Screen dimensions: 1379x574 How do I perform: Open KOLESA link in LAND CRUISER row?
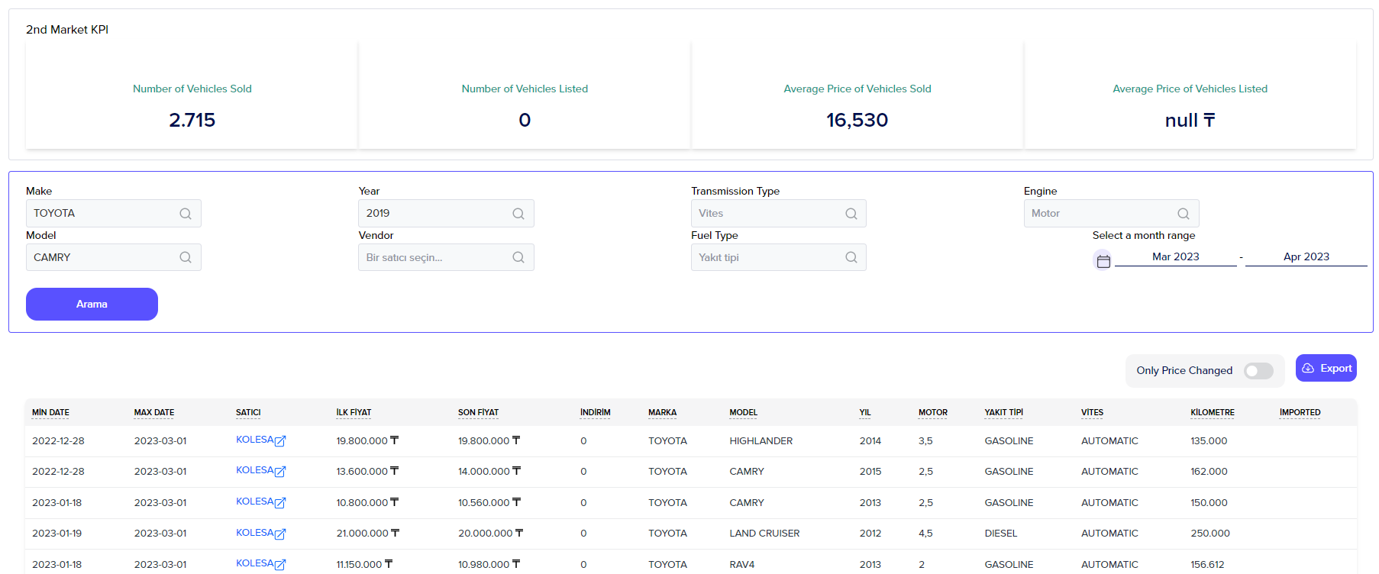pyautogui.click(x=254, y=533)
